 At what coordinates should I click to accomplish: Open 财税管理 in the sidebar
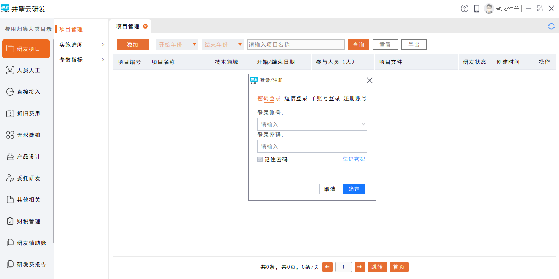click(28, 221)
